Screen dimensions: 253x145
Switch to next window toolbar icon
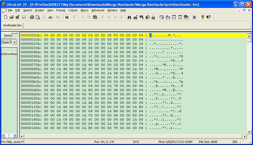[x=162, y=17]
